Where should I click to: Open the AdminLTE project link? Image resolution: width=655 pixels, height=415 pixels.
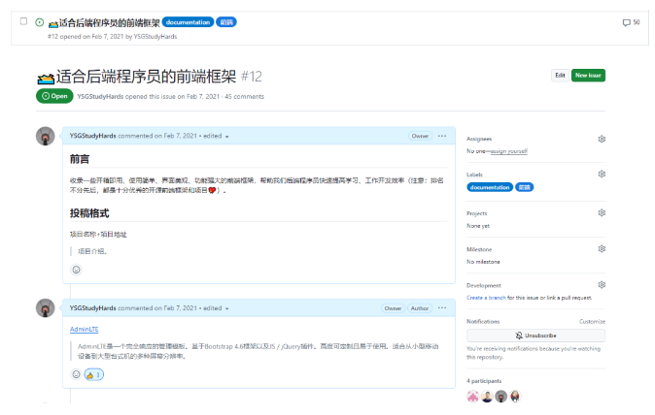point(83,330)
